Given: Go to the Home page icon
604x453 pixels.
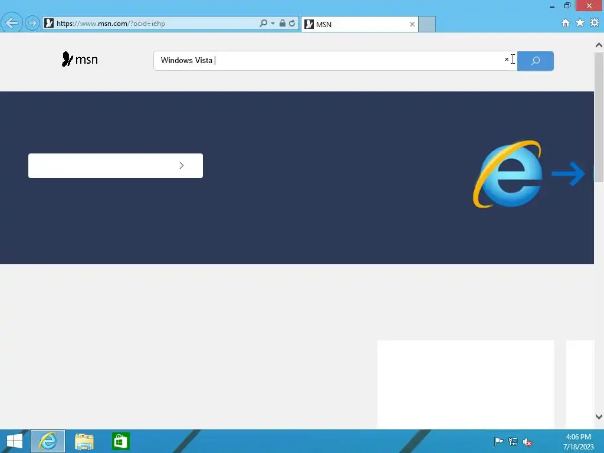Looking at the screenshot, I should [565, 23].
